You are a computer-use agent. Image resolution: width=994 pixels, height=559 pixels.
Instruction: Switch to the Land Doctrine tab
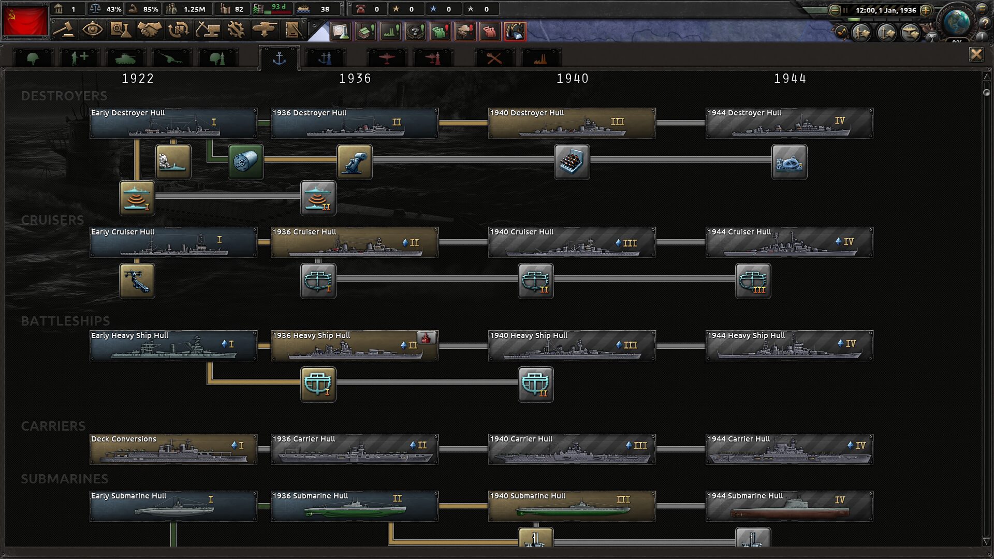coord(218,58)
